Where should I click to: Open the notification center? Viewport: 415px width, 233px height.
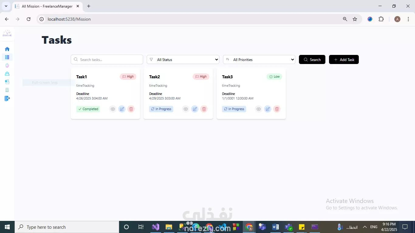[x=405, y=227]
